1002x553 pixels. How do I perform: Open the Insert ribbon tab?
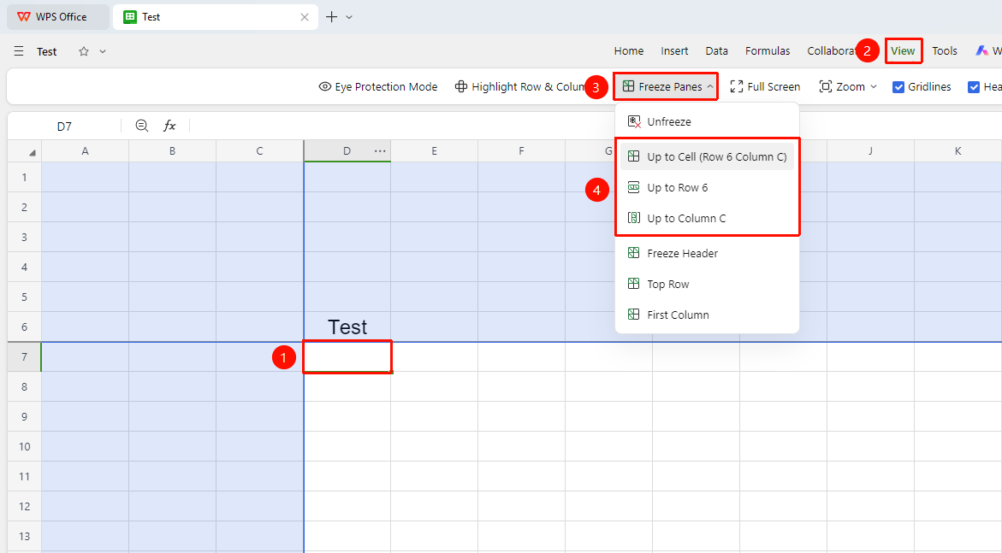tap(674, 51)
